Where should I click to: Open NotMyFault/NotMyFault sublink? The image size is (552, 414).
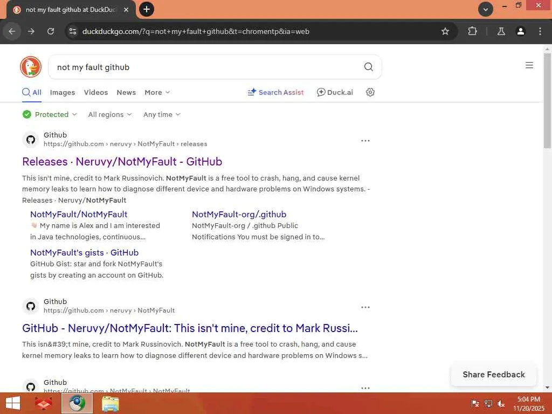79,214
